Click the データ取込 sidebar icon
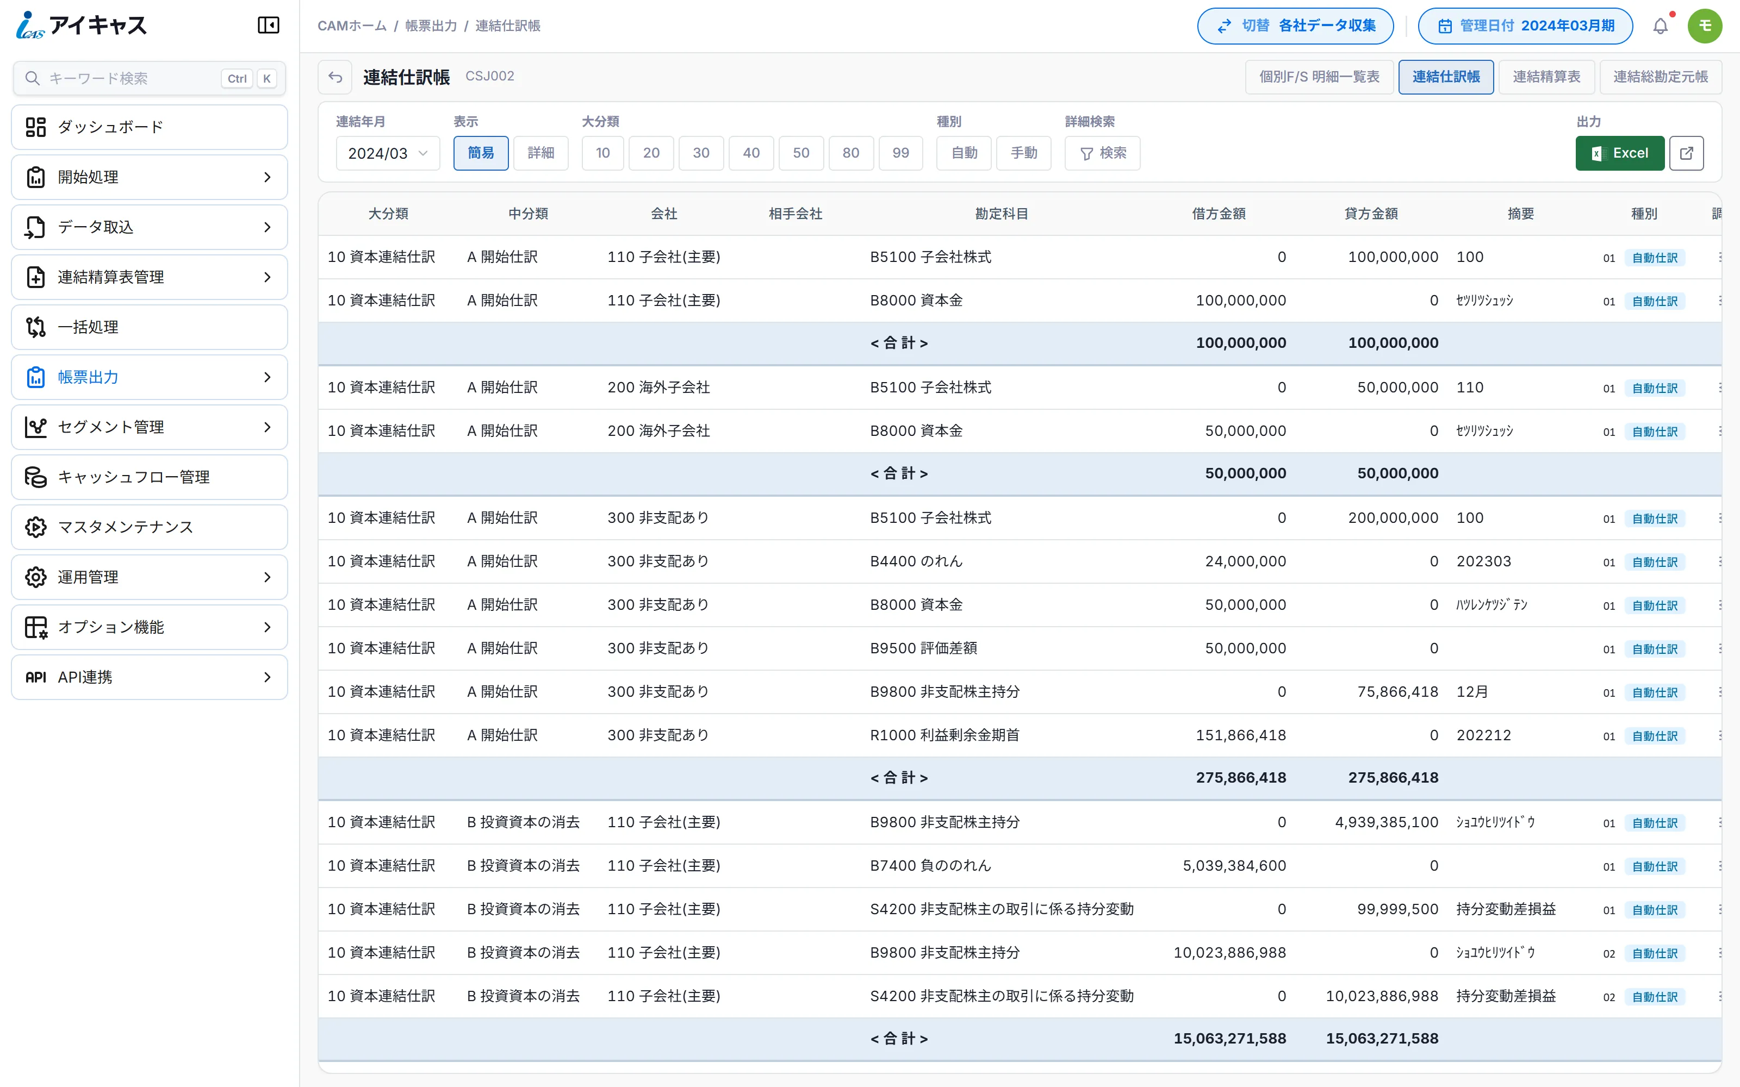 36,227
